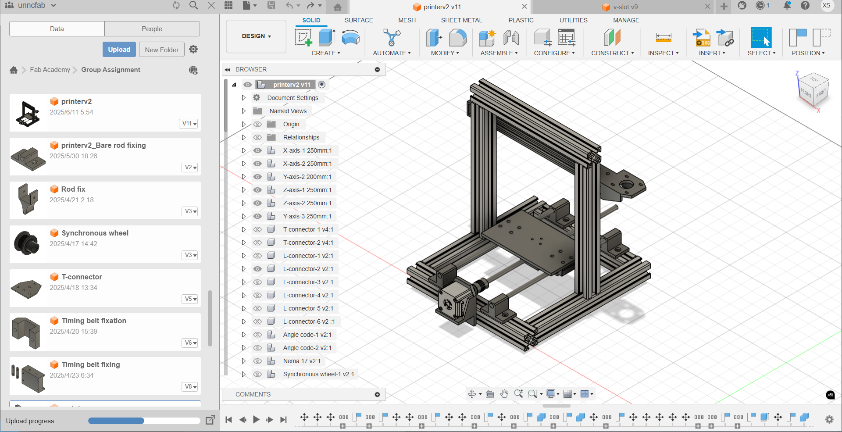Open the Help question mark icon
This screenshot has height=432, width=842.
click(x=805, y=6)
